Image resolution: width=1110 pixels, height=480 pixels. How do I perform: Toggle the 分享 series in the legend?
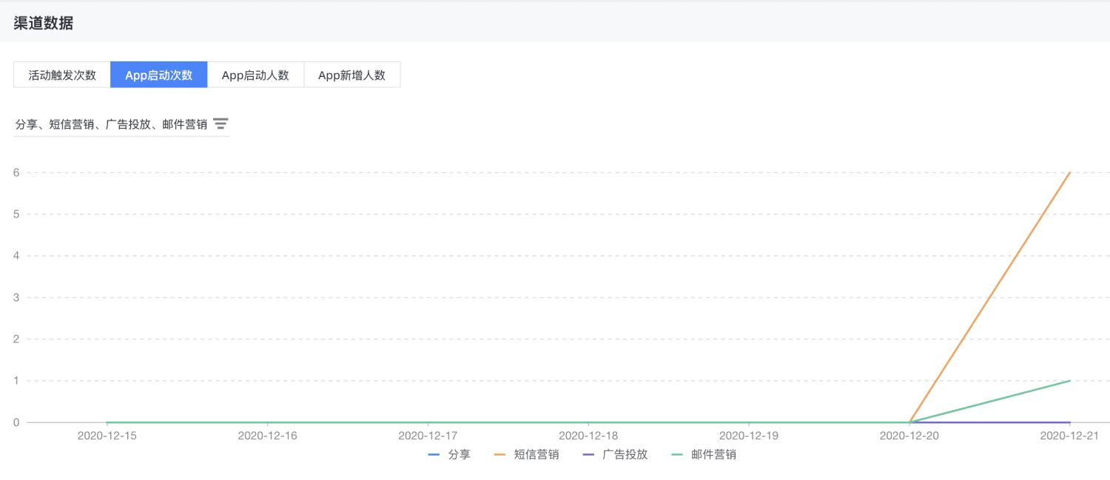(460, 454)
